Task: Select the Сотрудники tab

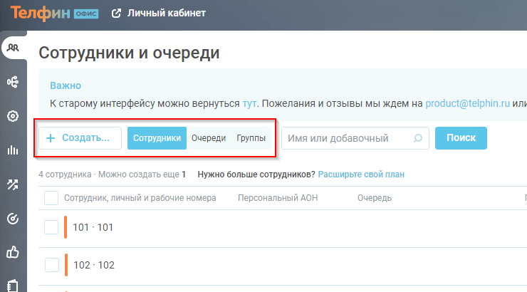Action: (157, 138)
